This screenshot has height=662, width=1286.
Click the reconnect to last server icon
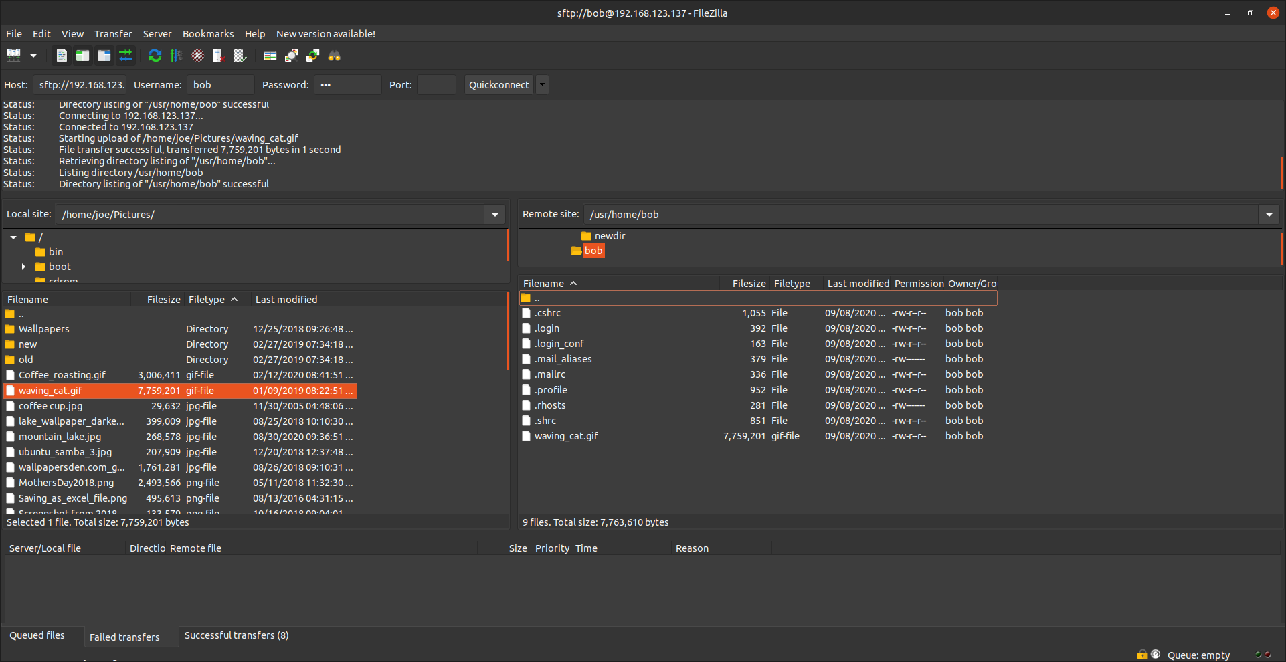240,56
